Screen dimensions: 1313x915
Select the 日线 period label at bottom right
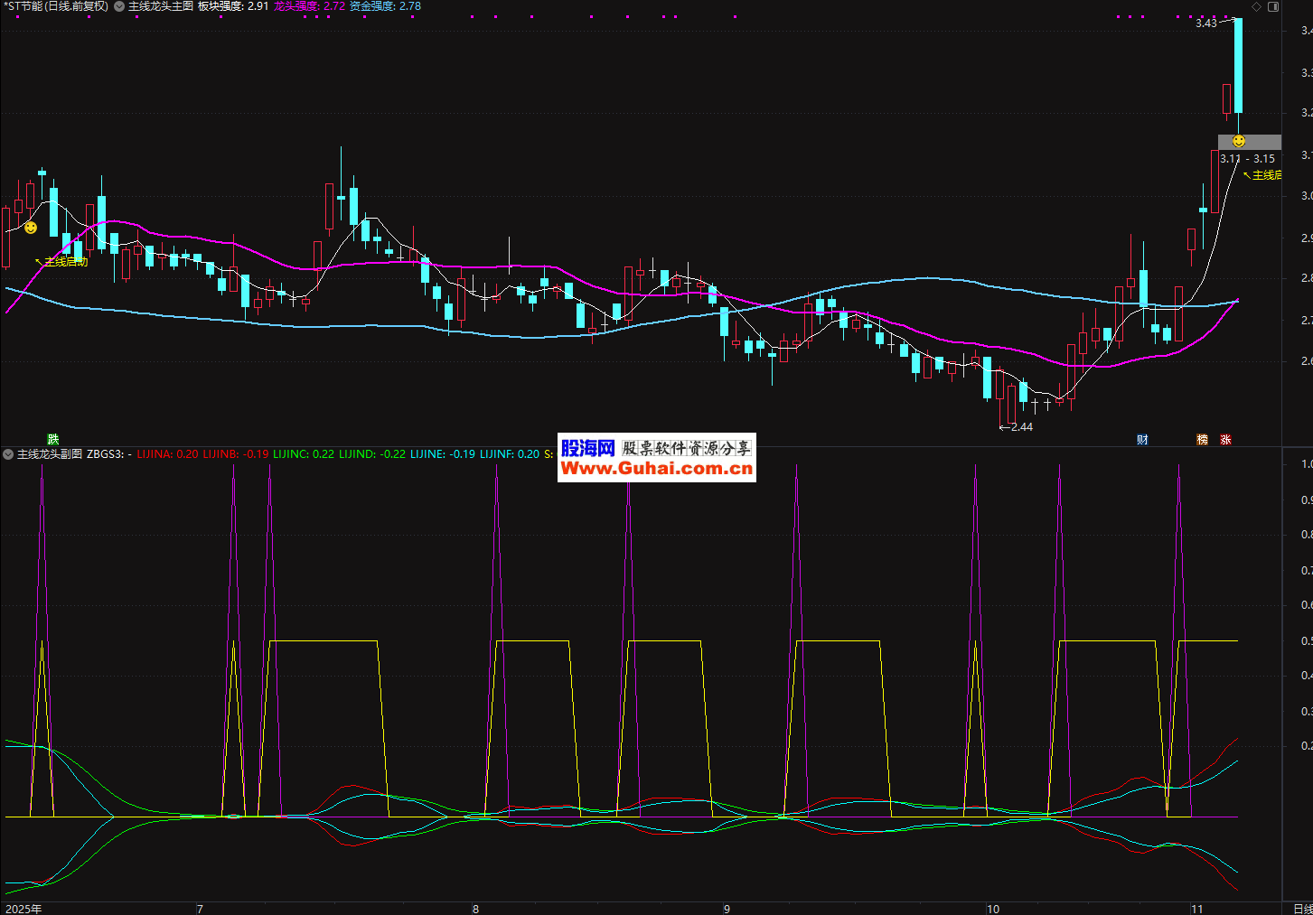tap(1301, 909)
